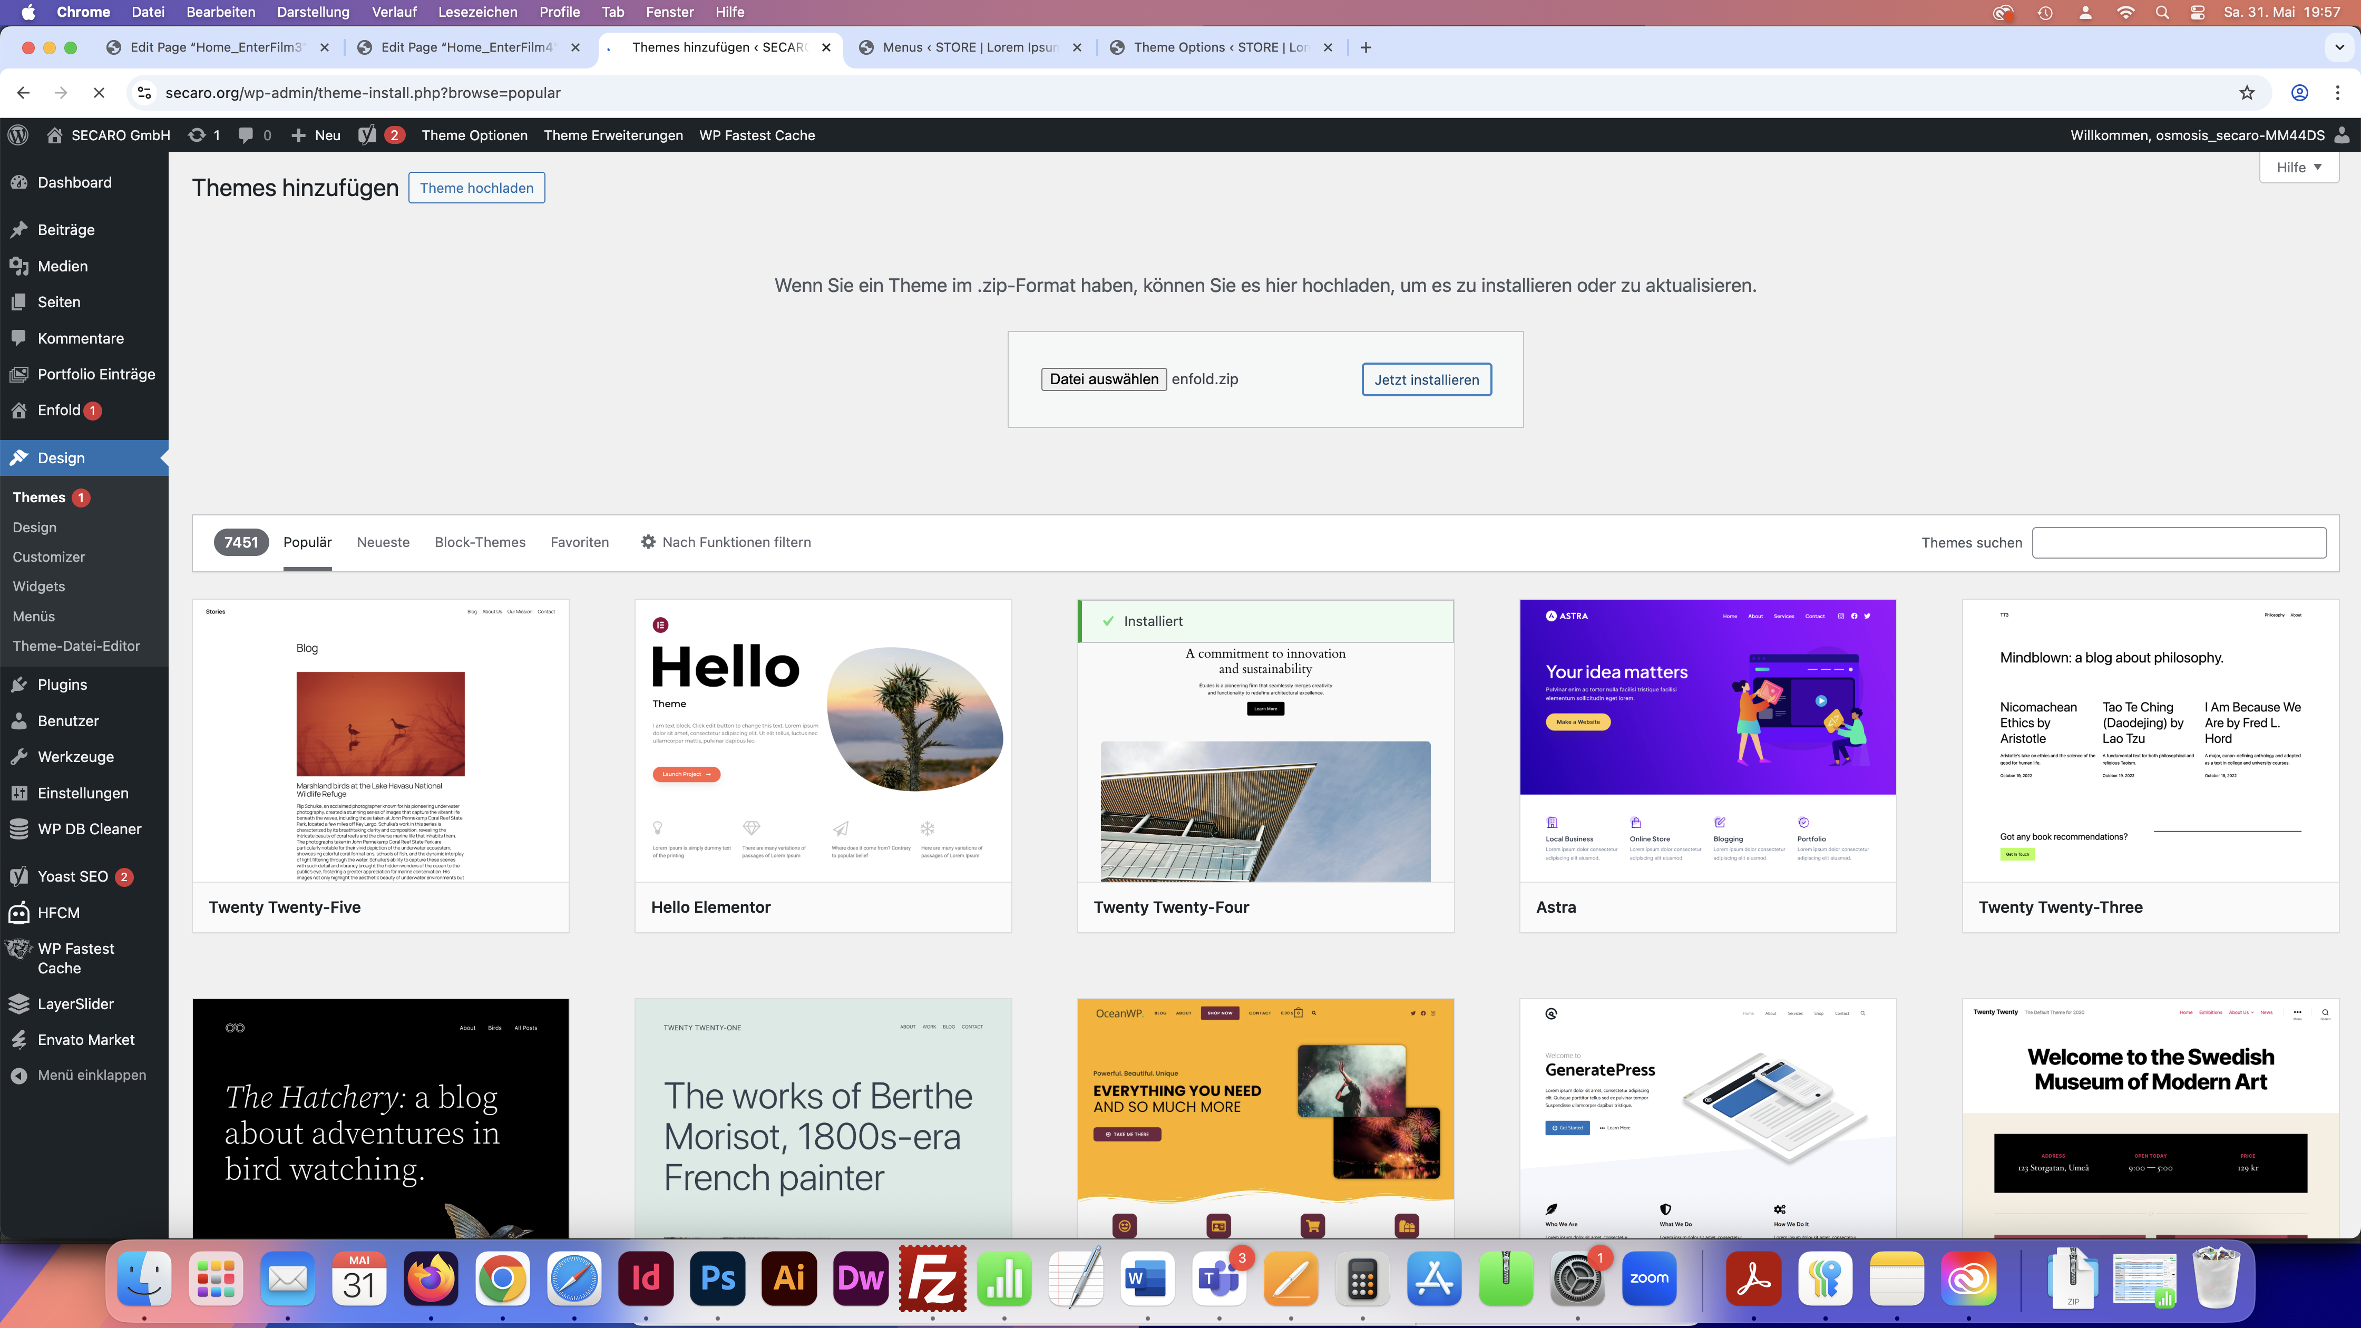Open the Twenty Twenty-Five theme card
The height and width of the screenshot is (1328, 2361).
click(381, 766)
